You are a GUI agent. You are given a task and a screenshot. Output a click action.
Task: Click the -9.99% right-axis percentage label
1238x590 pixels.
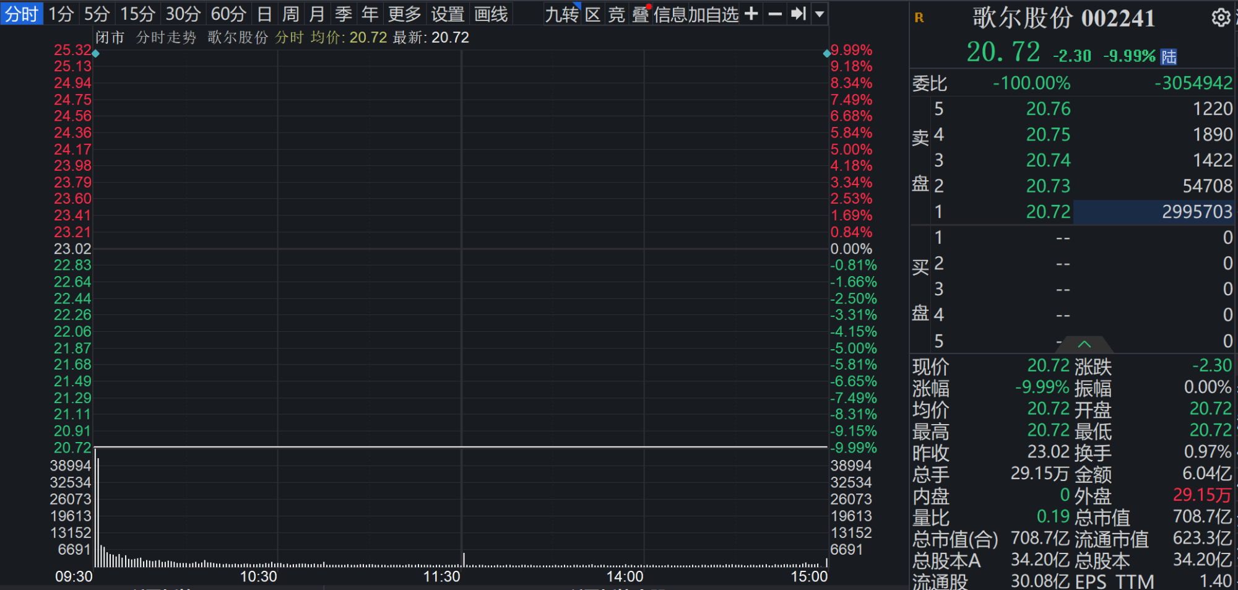pos(854,448)
